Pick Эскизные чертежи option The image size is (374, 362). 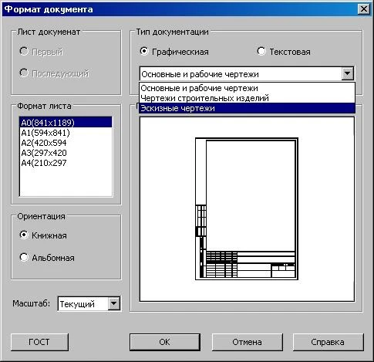coord(247,108)
